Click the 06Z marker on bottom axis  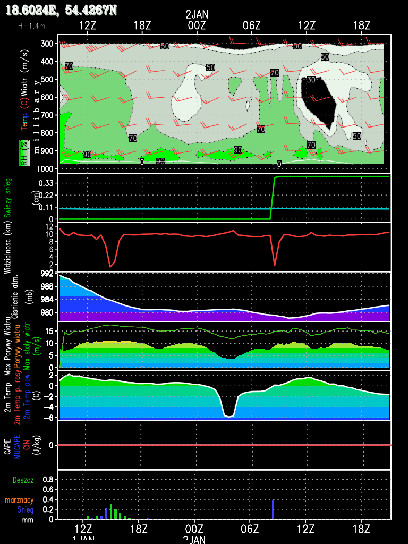click(x=250, y=529)
